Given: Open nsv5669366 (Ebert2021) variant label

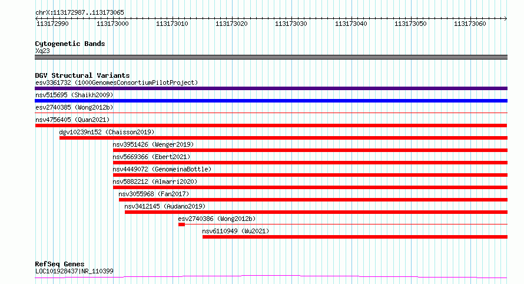Looking at the screenshot, I should 152,157.
